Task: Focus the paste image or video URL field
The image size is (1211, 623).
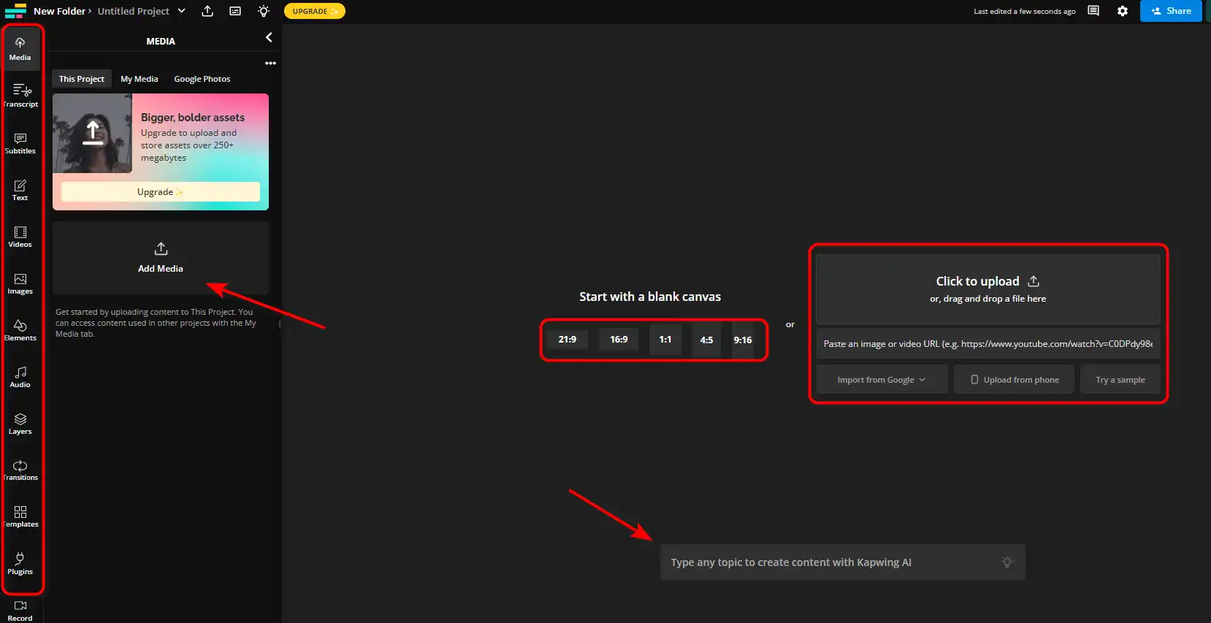Action: [x=987, y=344]
